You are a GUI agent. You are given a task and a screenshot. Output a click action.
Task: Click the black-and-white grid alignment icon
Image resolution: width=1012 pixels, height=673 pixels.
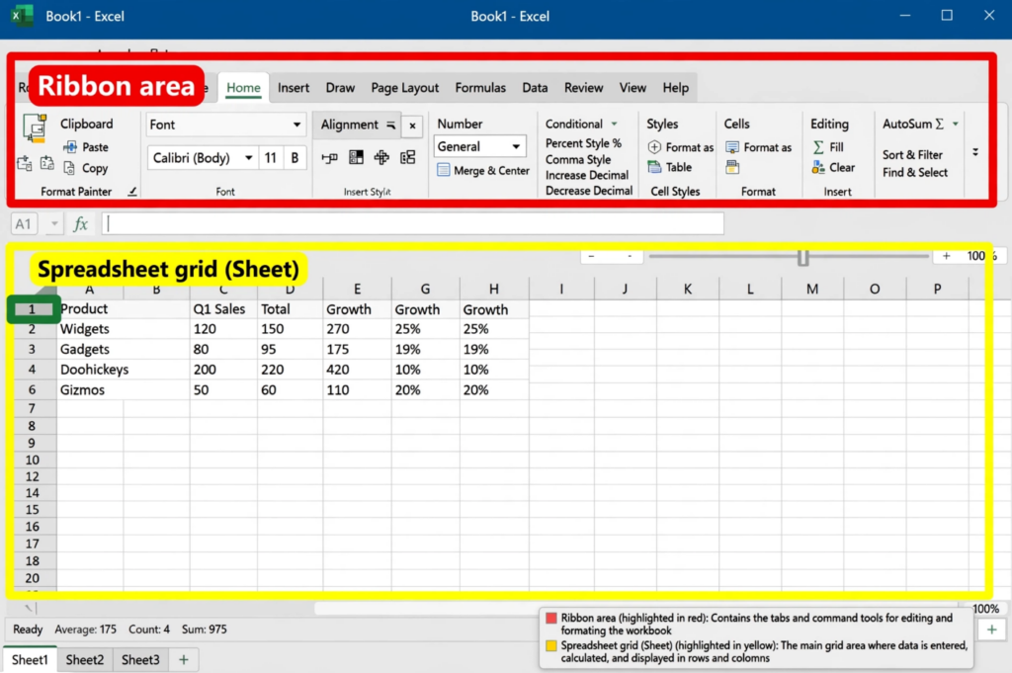[356, 157]
